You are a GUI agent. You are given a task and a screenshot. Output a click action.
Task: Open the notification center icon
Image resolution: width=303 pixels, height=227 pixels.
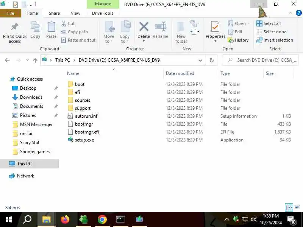(292, 220)
